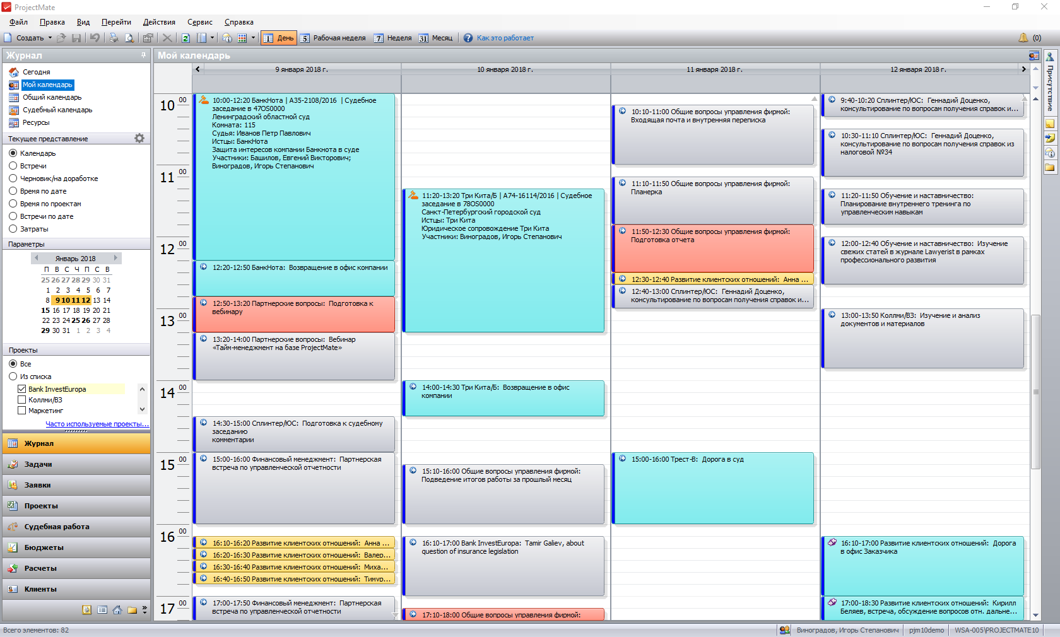Open the Присутствие presence panel icon
This screenshot has height=637, width=1060.
click(1050, 56)
